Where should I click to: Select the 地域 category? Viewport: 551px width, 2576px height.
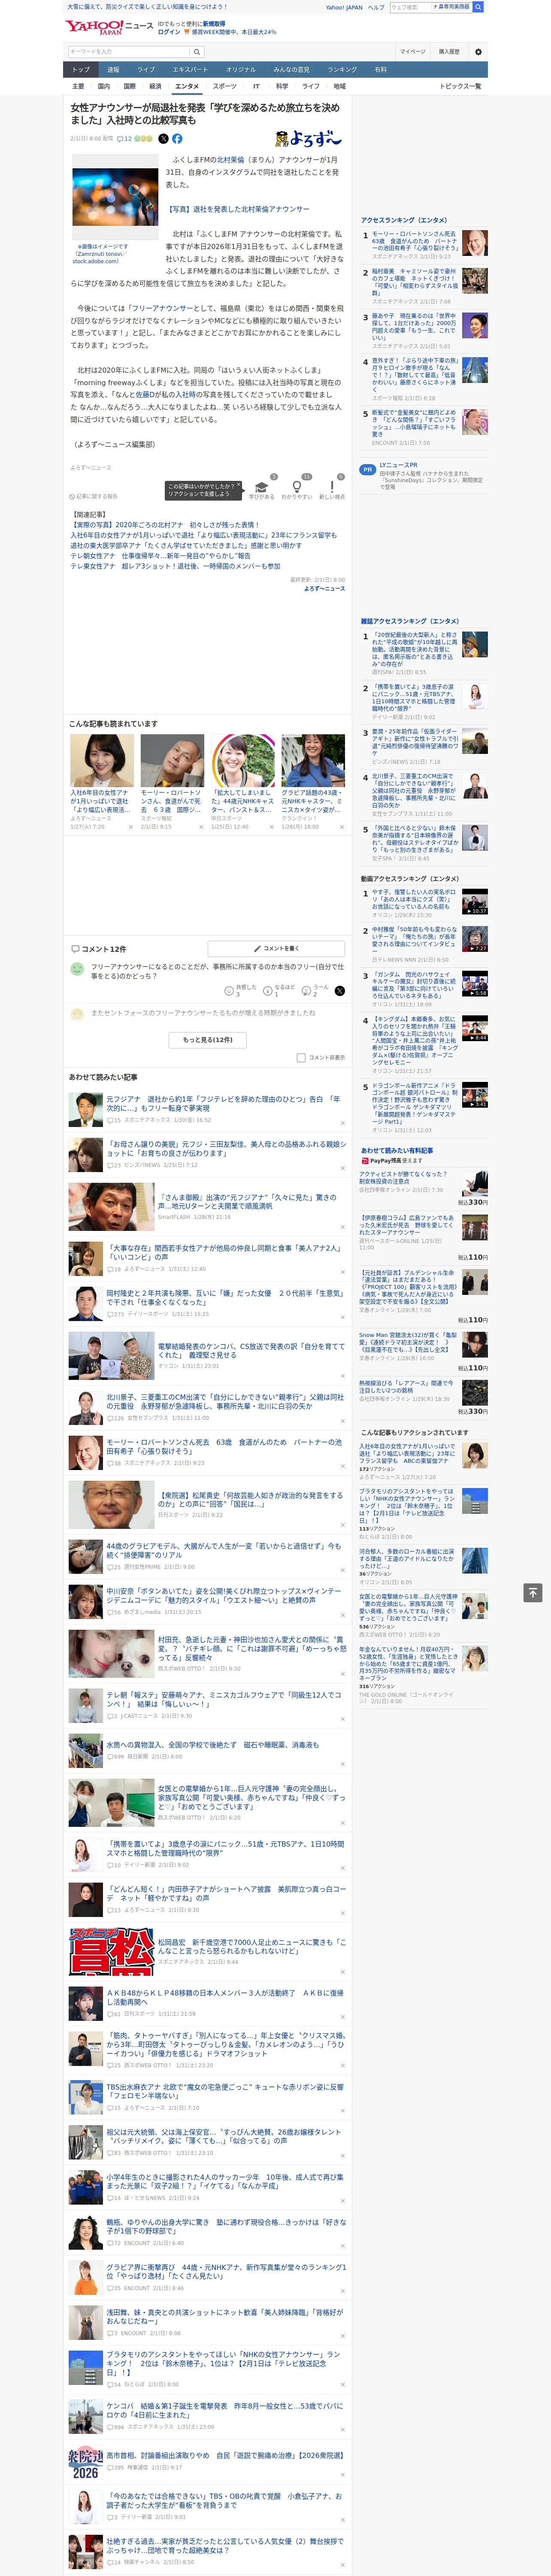pos(339,86)
